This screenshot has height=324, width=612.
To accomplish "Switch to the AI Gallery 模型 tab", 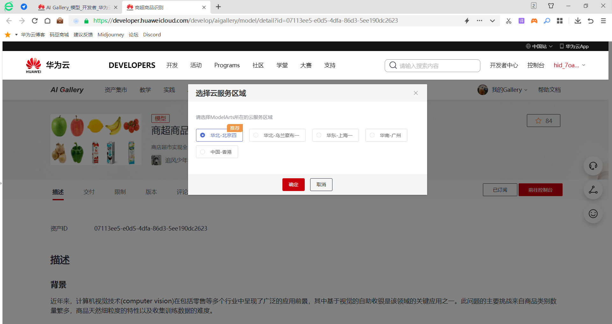I will [78, 7].
